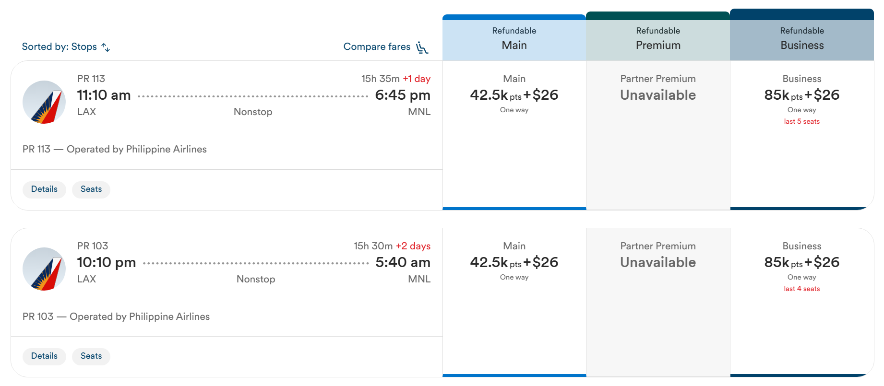The image size is (884, 386).
Task: Select the Refundable Business fare tab
Action: coord(802,35)
